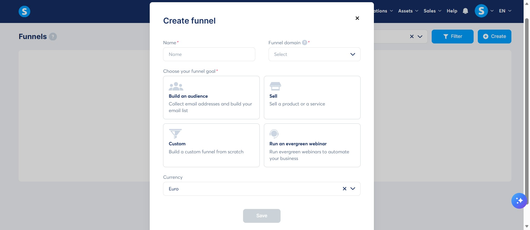This screenshot has width=530, height=230.
Task: Click the Sell storefront icon
Action: pyautogui.click(x=275, y=86)
